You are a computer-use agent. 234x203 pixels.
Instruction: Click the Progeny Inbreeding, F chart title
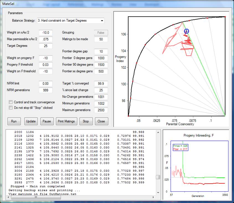coord(199,135)
